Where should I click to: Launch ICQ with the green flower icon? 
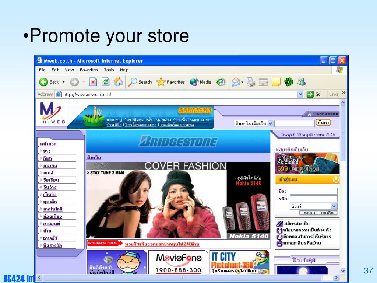[289, 82]
